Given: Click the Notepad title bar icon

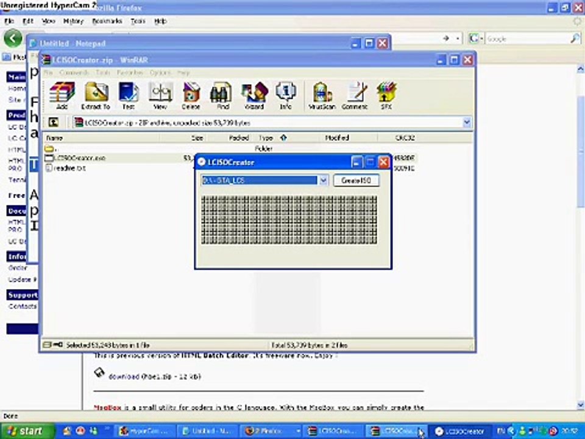Looking at the screenshot, I should coord(33,44).
